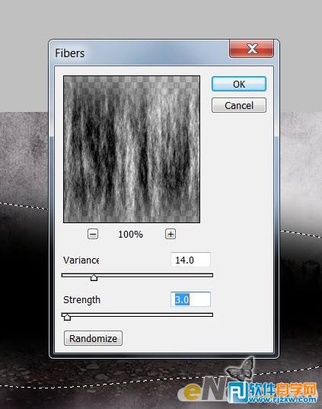Open the www.rjzxw.com watermark link

282,399
